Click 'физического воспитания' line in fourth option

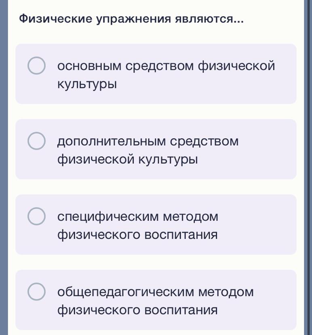[137, 310]
